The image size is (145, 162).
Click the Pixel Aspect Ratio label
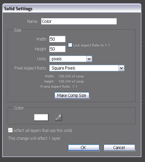[31, 68]
